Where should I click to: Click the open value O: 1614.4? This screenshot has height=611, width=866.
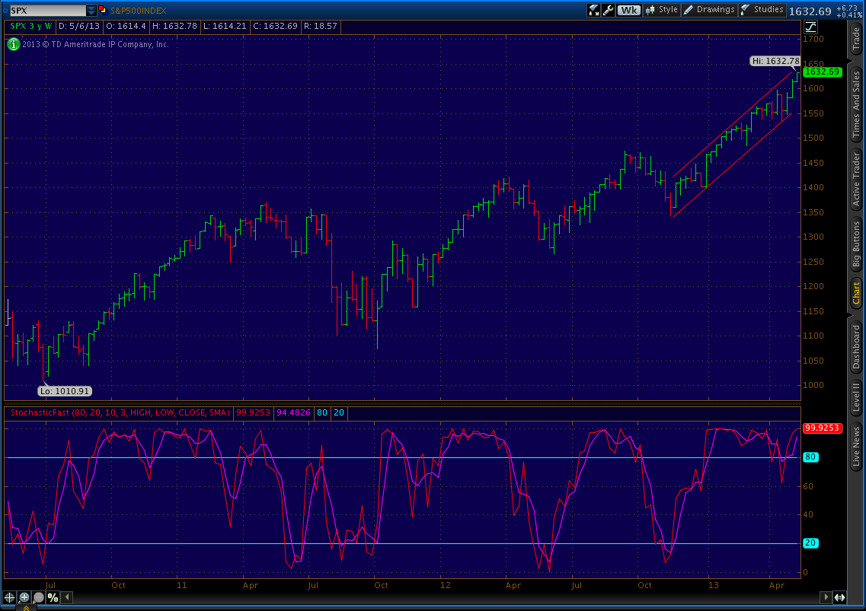(x=126, y=26)
